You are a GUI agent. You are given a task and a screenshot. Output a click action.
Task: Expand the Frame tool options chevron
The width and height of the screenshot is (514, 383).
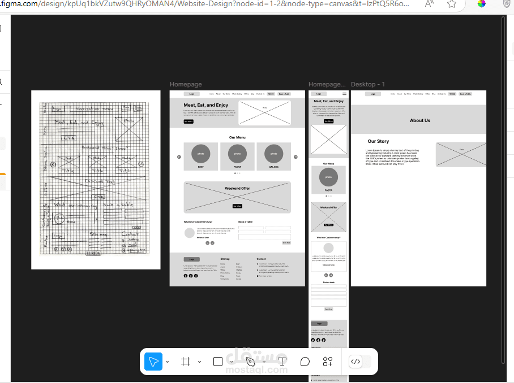tap(199, 362)
